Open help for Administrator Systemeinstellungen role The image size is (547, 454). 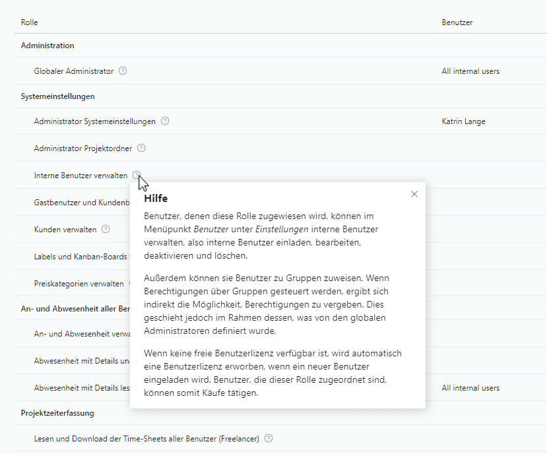click(x=165, y=121)
